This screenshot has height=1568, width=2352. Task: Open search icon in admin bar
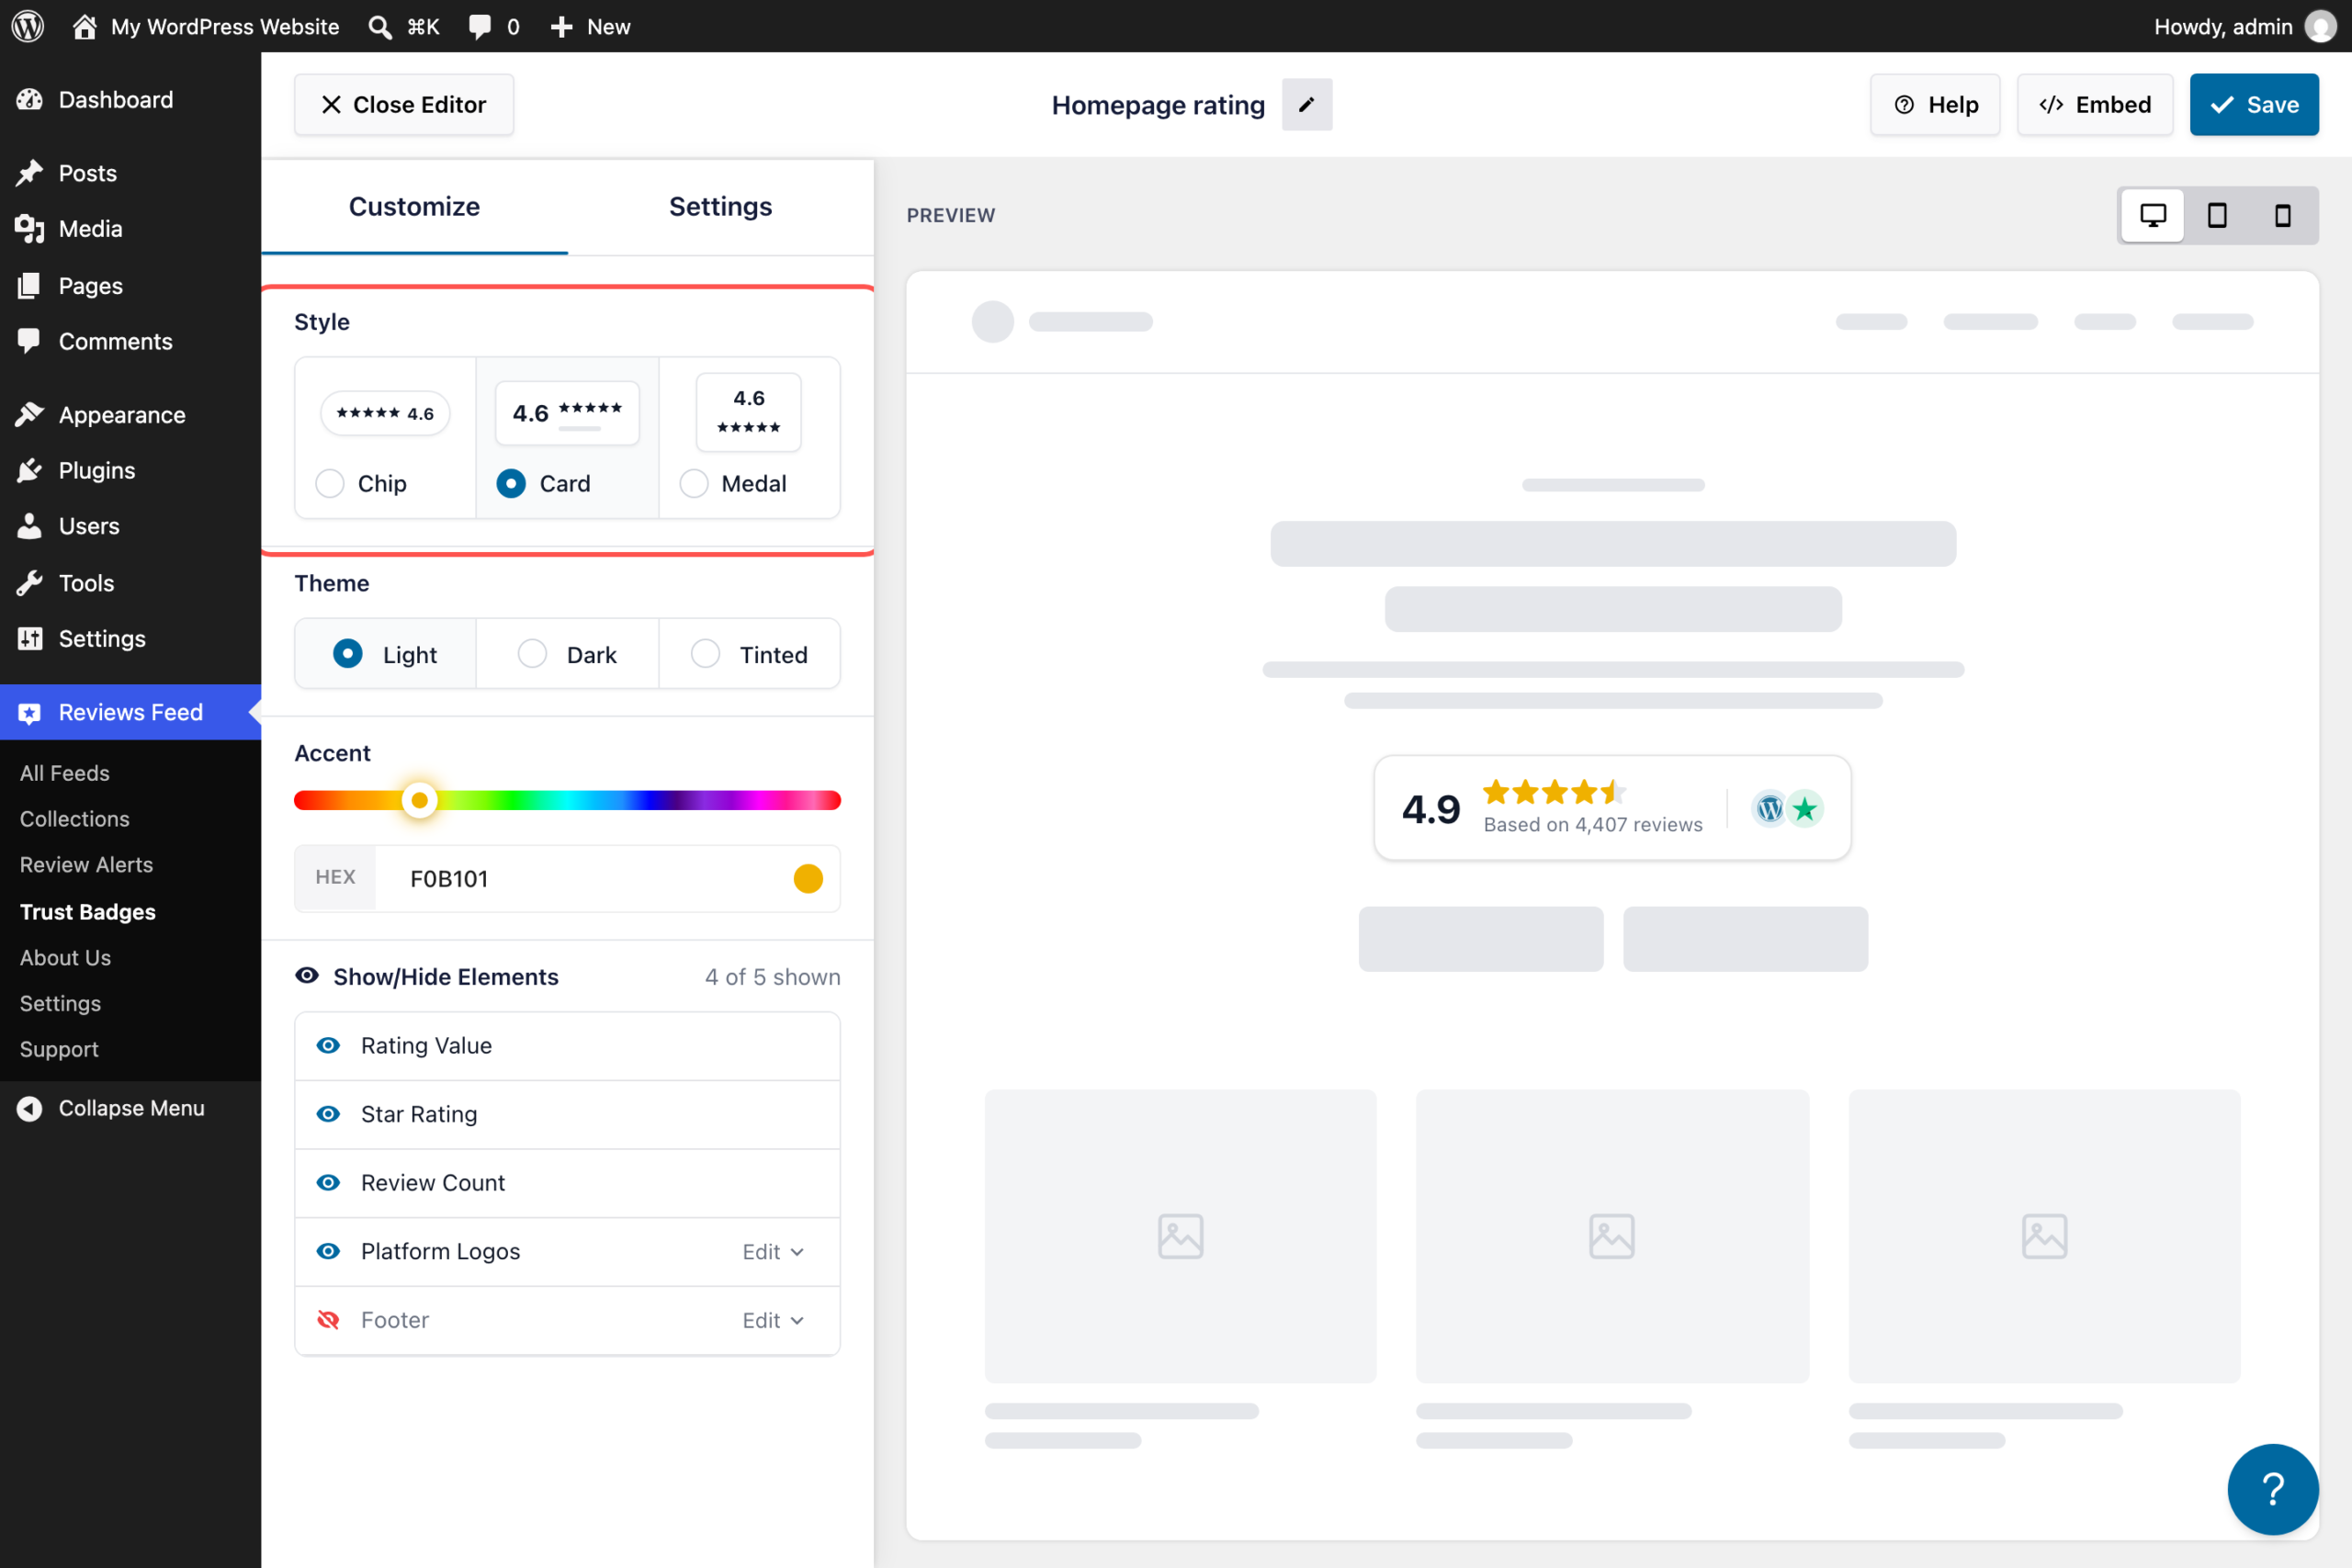380,26
